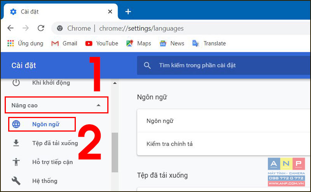Expand the Kiểm tra chính tả row

[x=224, y=144]
